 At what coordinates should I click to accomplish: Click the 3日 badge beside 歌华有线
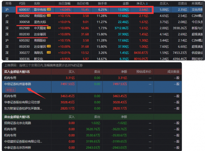[x=49, y=9]
